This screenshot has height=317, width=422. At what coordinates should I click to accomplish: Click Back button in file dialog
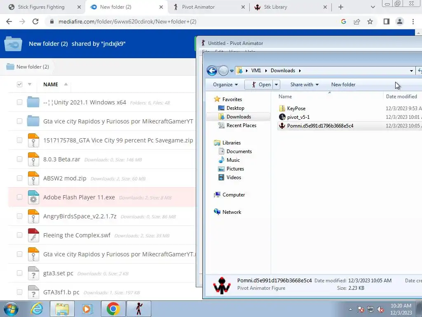212,71
